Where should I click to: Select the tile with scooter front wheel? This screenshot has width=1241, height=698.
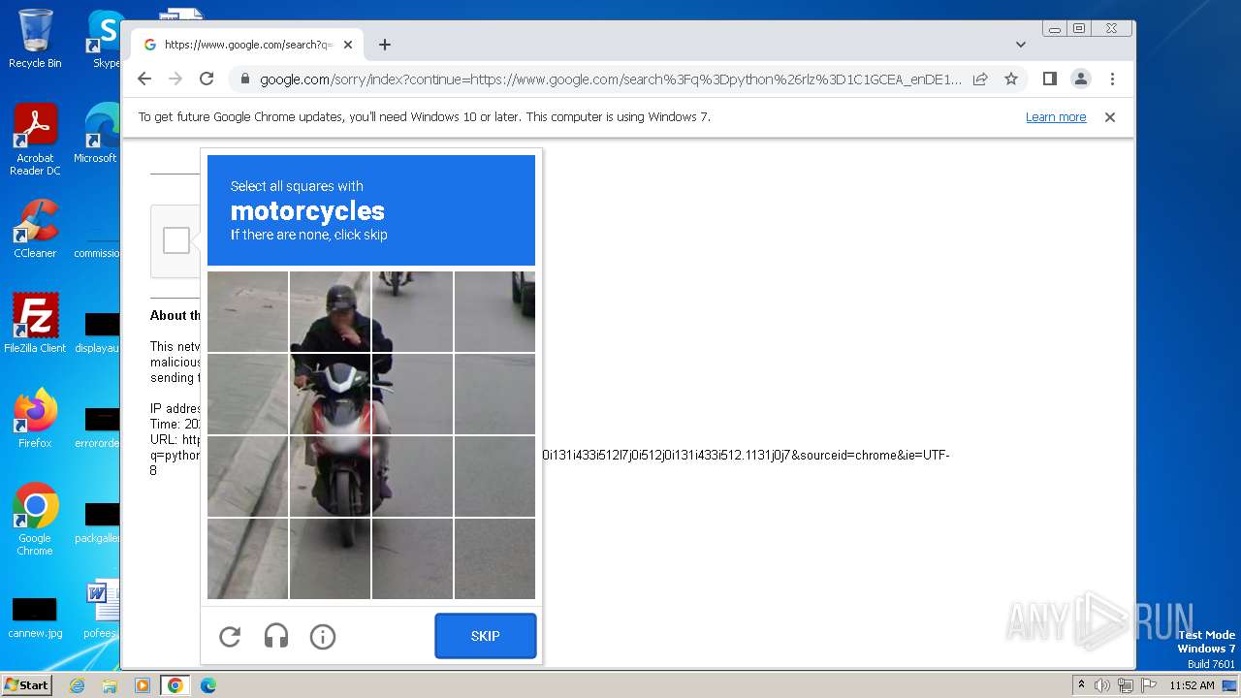coord(330,476)
